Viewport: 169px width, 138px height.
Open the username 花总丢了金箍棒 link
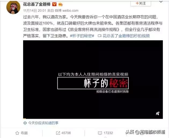[37, 4]
